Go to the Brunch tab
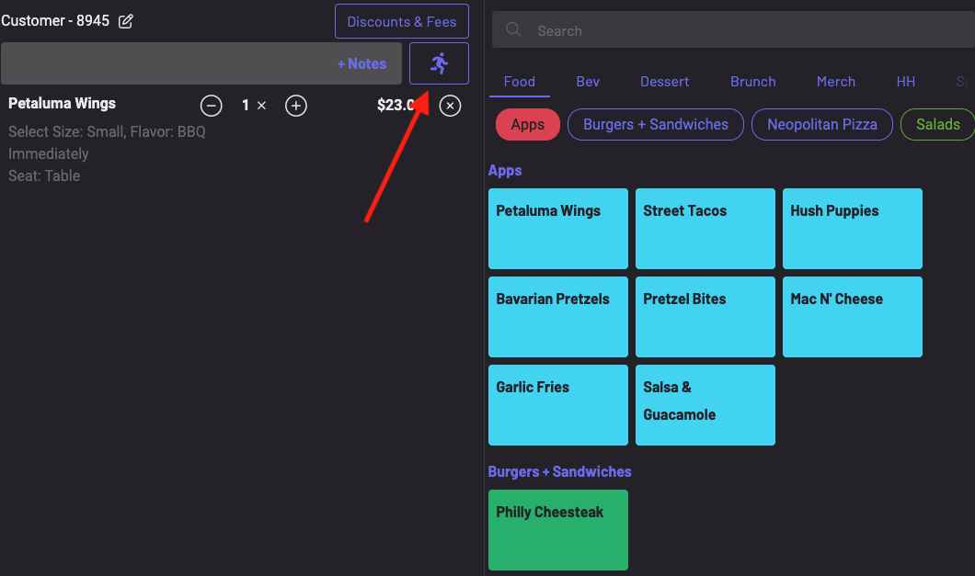This screenshot has width=975, height=576. tap(752, 82)
